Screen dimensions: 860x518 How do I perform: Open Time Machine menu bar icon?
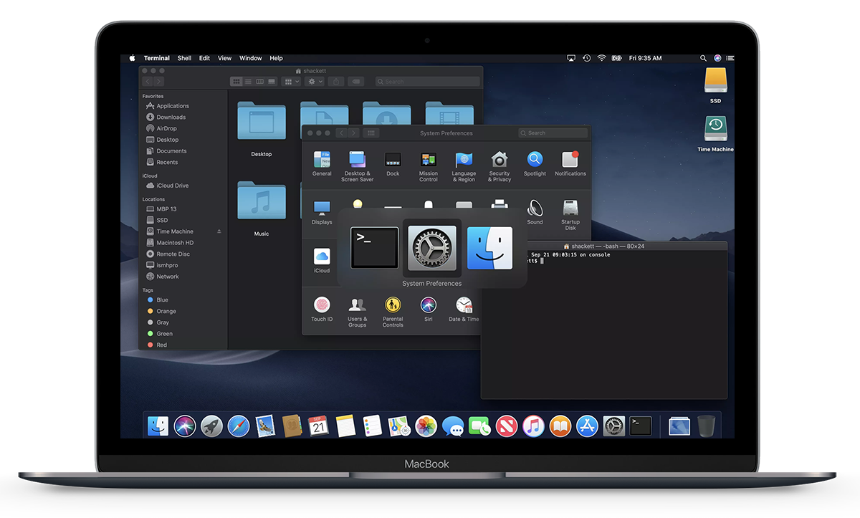587,58
